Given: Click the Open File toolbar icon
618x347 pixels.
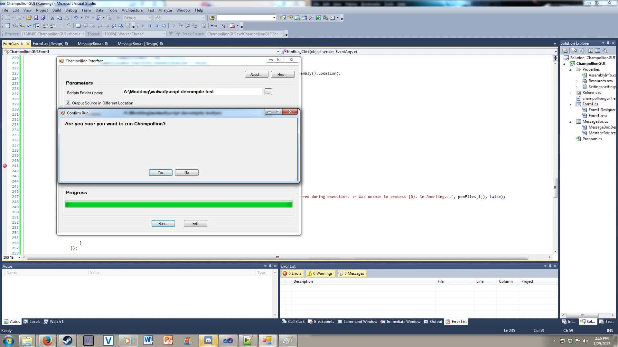Looking at the screenshot, I should (29, 18).
